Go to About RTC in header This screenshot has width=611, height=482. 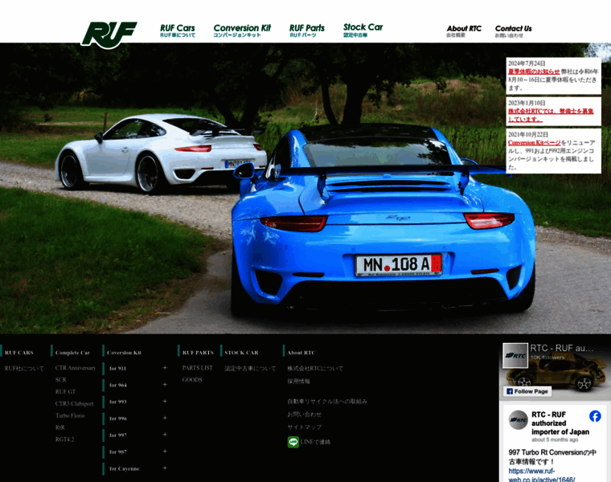tap(464, 31)
